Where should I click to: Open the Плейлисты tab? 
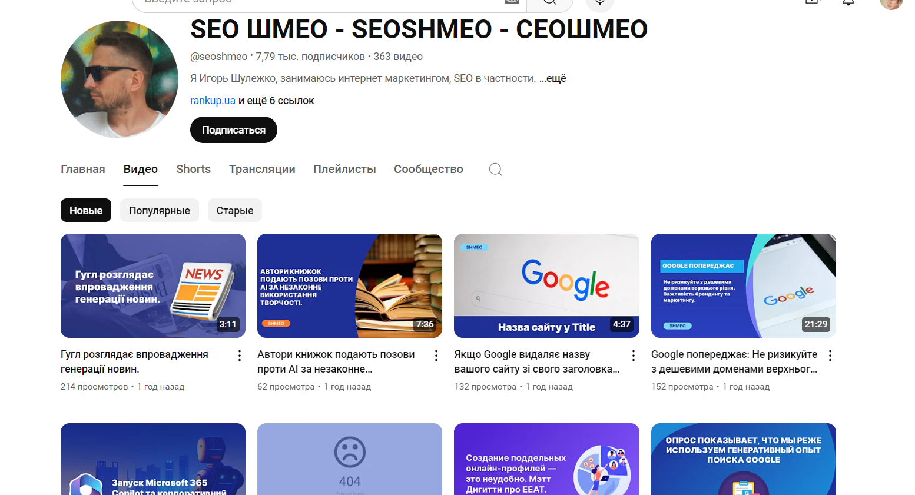344,169
